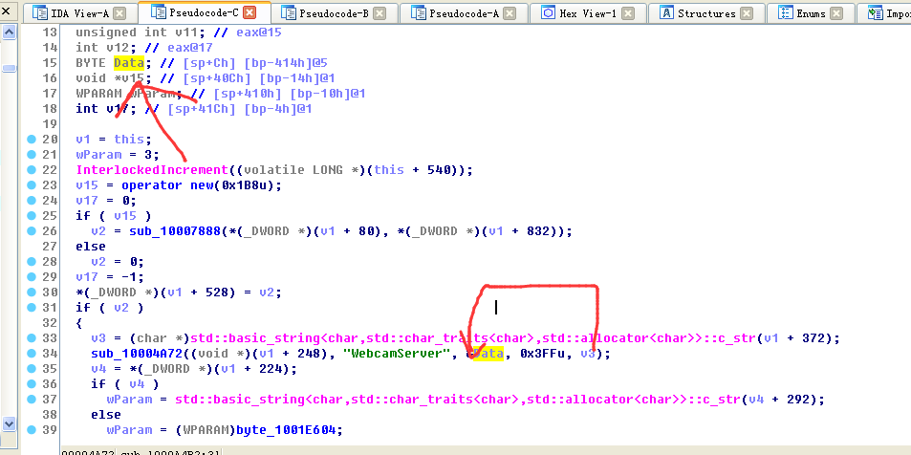
Task: Switch to the Pseudocode-A tab
Action: 466,13
